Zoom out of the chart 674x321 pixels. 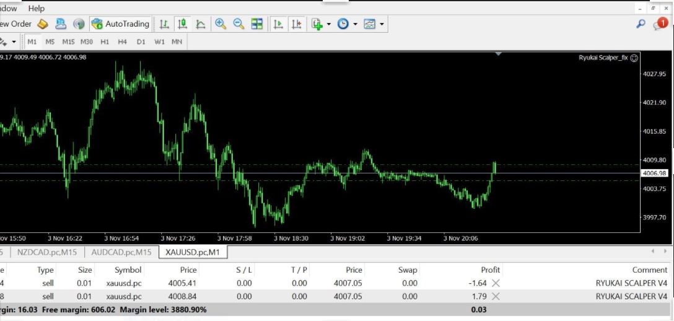coord(239,24)
